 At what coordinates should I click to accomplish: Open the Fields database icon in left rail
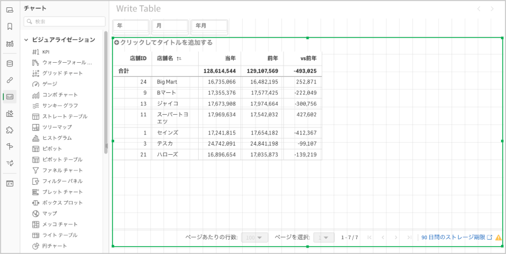coord(10,63)
